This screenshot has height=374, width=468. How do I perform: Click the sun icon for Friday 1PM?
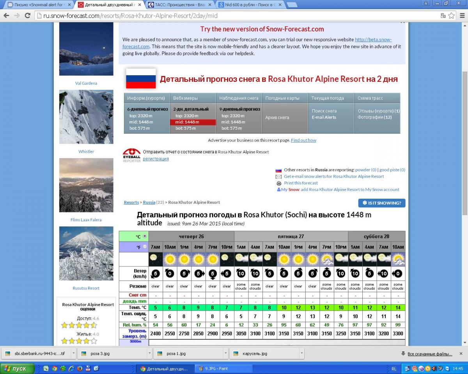[298, 259]
